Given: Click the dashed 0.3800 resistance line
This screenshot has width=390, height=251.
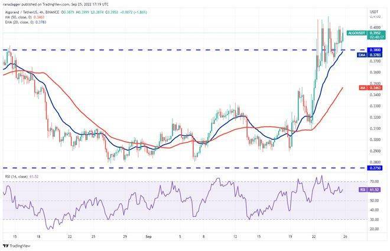Looking at the screenshot, I should 177,50.
